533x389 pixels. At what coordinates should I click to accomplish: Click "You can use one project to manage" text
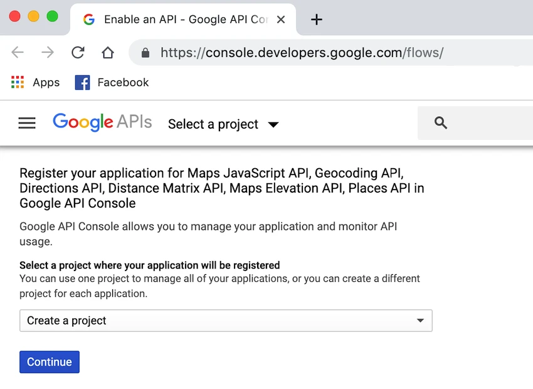pyautogui.click(x=219, y=286)
